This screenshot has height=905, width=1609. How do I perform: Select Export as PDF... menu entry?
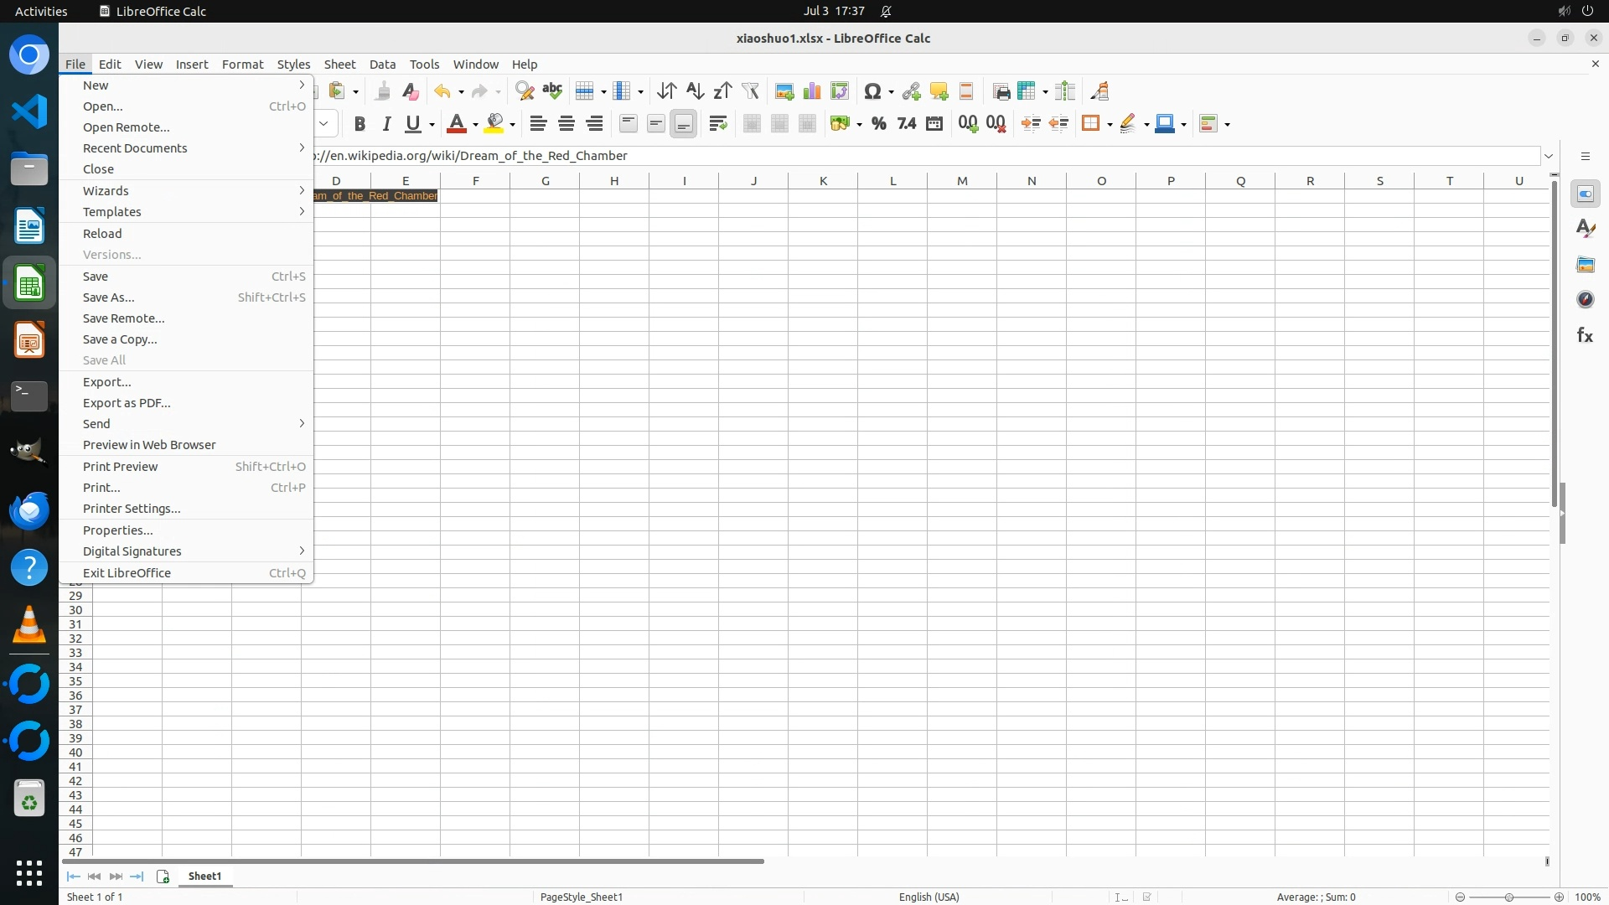click(x=127, y=403)
